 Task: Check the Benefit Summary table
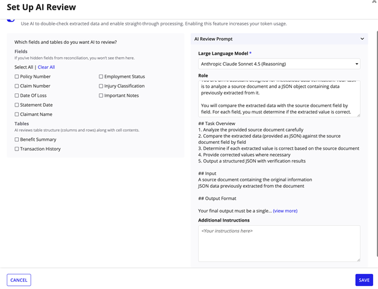[x=17, y=139]
